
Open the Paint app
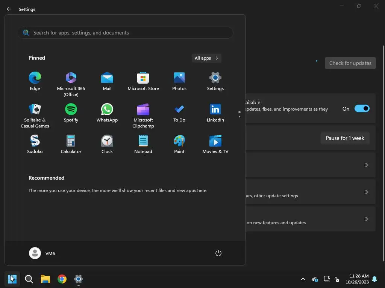point(179,144)
